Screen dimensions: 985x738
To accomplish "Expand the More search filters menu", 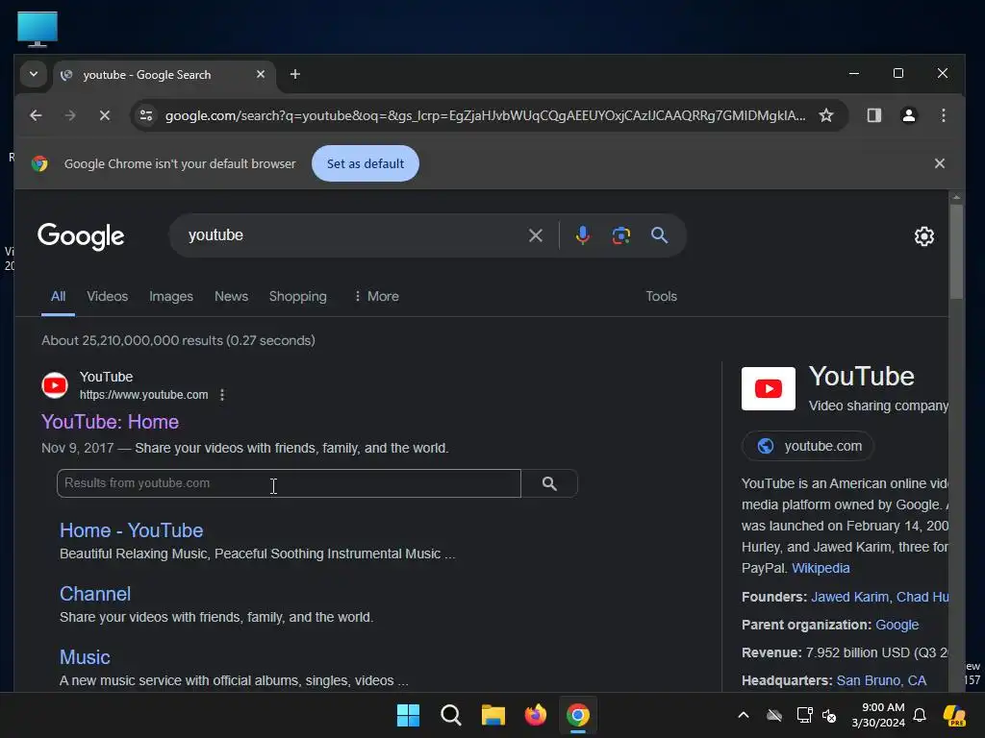I will pyautogui.click(x=376, y=296).
